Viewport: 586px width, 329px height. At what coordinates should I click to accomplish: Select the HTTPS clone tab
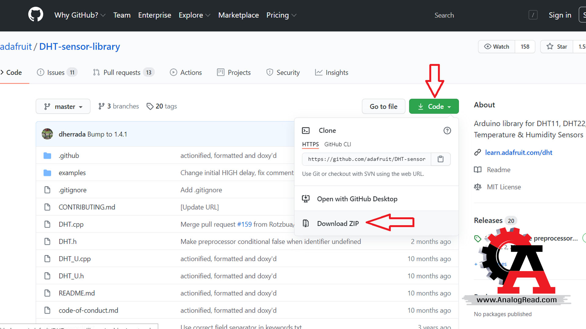pos(310,144)
